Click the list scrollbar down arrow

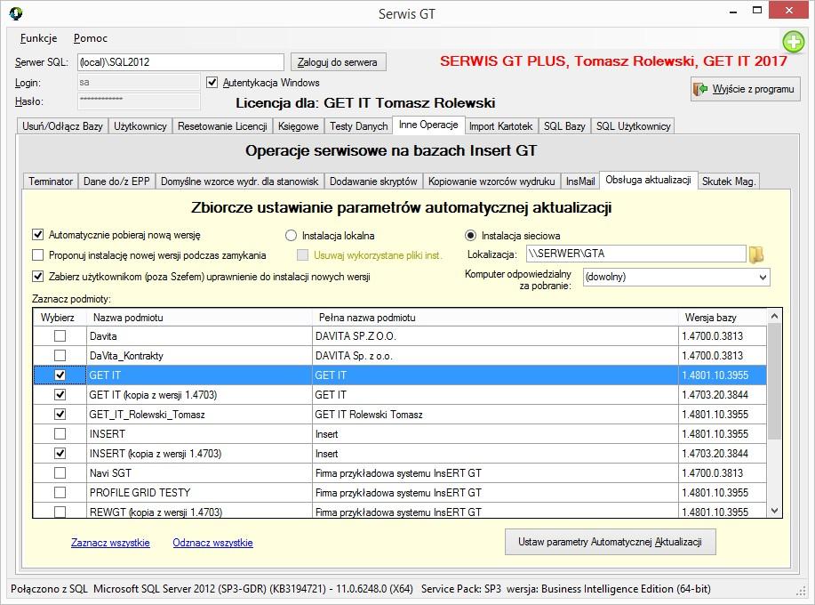[774, 511]
